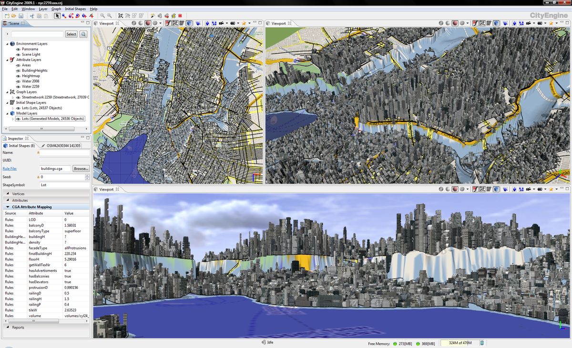
Task: Click bookmark star in bottom viewport toolbar
Action: point(551,189)
